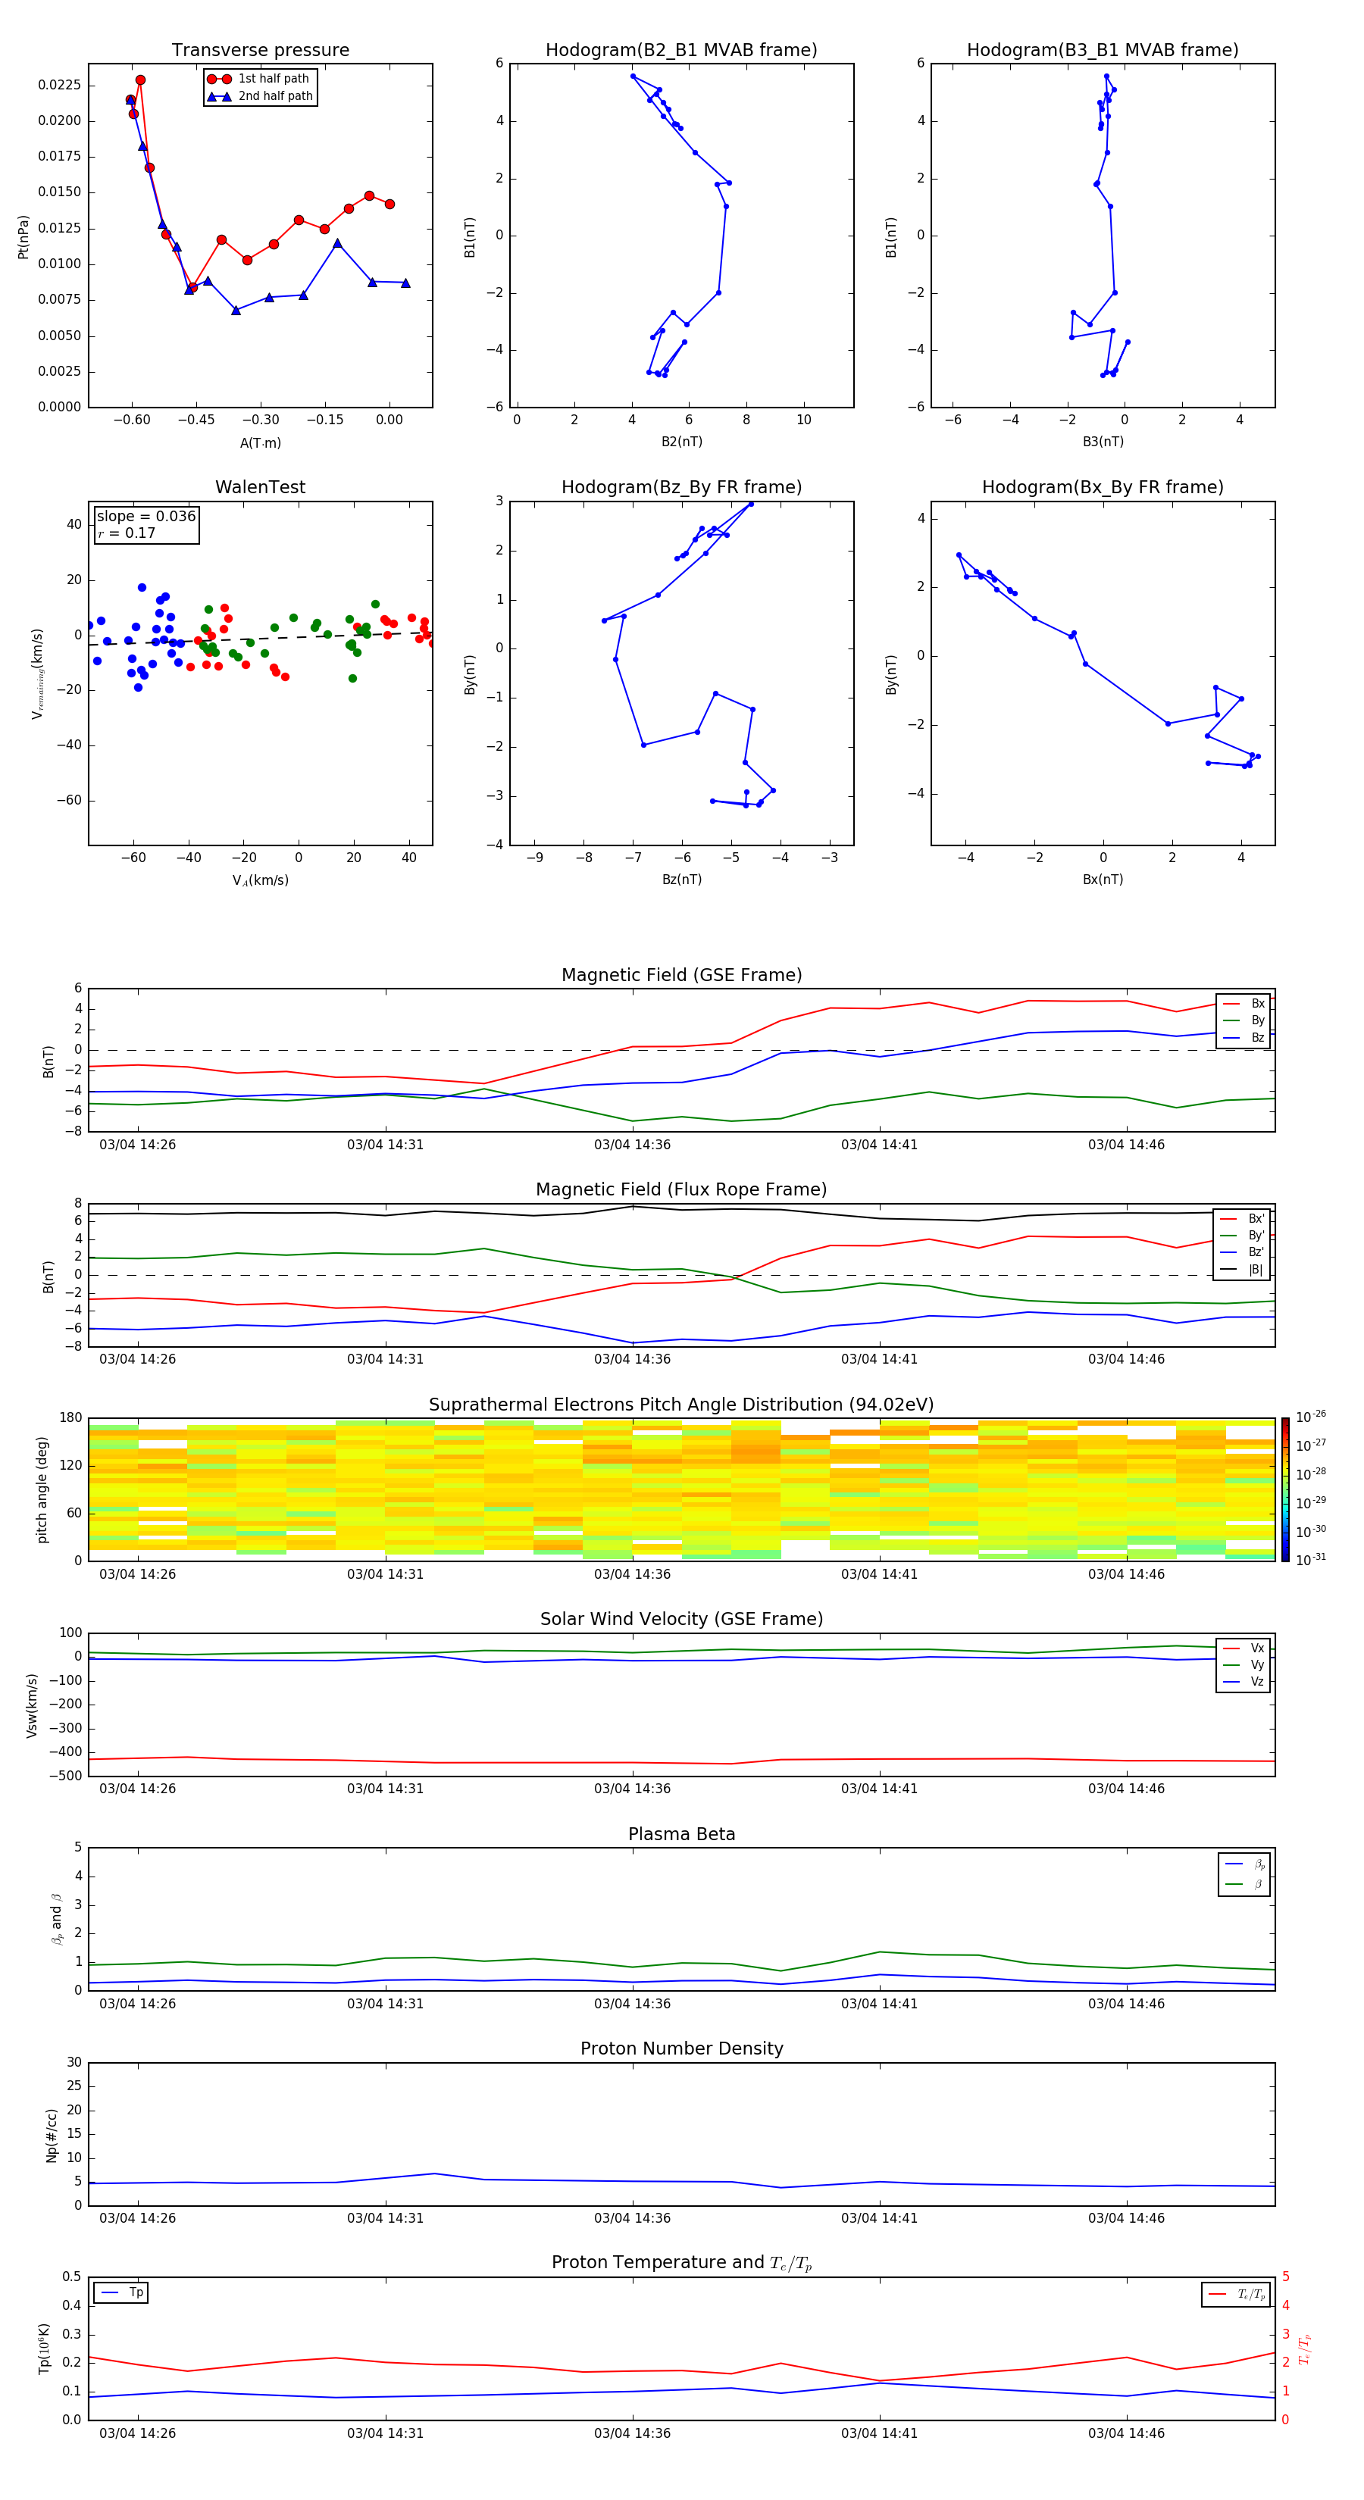
Task: Click the "B2(nT)" x-axis label
Action: coord(681,442)
